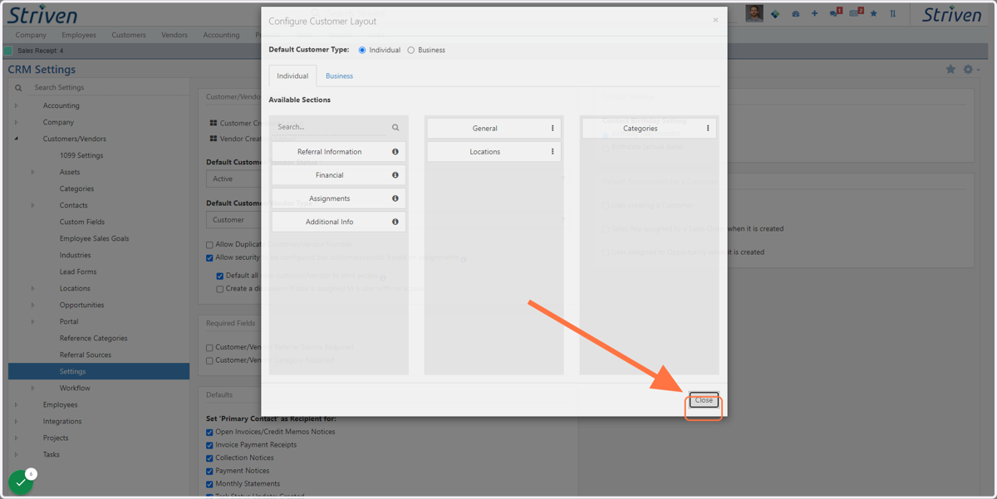Expand the Contacts tree node
This screenshot has width=997, height=499.
click(x=33, y=205)
